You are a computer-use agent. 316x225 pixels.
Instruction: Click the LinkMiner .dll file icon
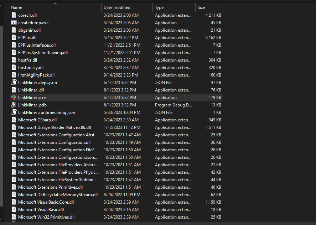(14, 90)
